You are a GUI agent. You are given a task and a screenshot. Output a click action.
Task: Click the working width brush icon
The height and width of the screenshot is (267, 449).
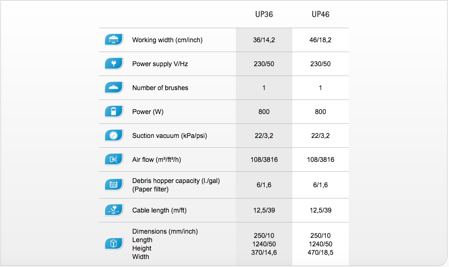pyautogui.click(x=114, y=40)
